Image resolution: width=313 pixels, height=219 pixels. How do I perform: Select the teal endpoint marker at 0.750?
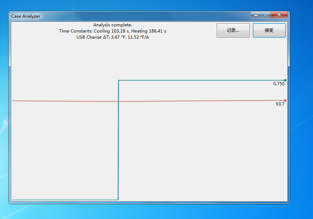pos(285,80)
